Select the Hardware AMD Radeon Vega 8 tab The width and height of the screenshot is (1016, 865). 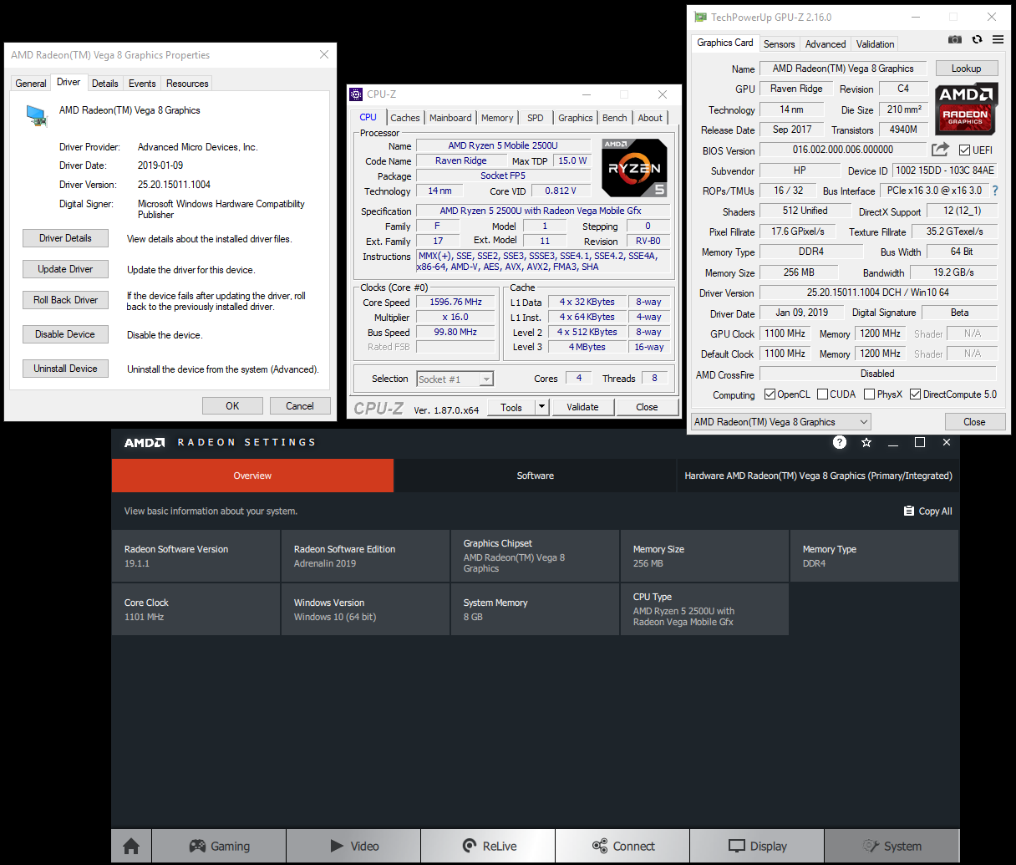coord(818,476)
